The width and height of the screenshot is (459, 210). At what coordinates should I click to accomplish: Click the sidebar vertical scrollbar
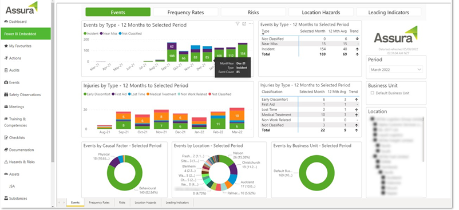click(53, 82)
